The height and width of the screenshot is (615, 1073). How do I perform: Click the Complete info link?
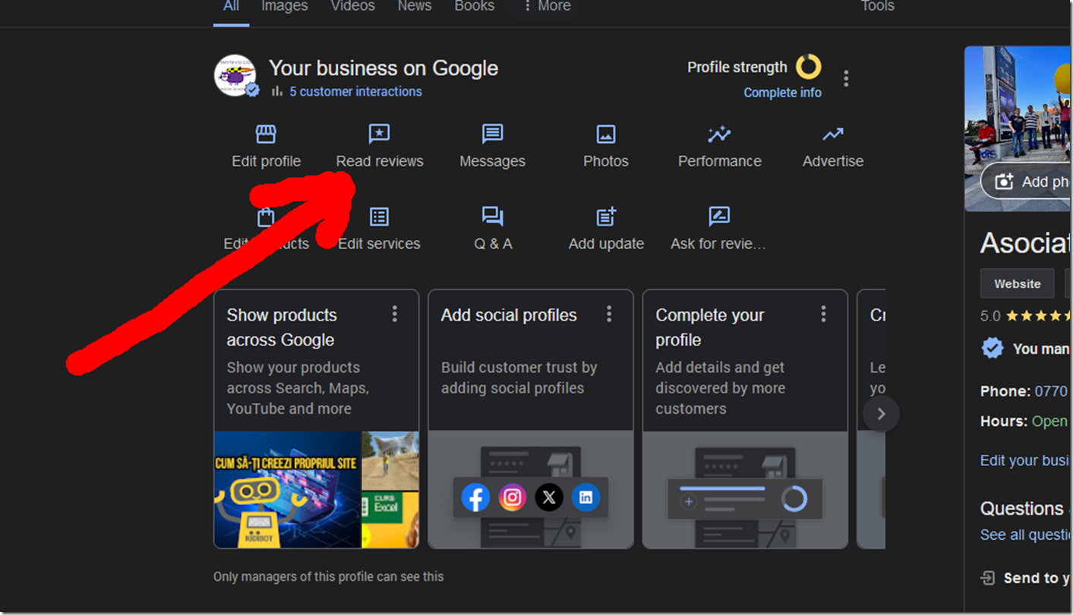782,92
